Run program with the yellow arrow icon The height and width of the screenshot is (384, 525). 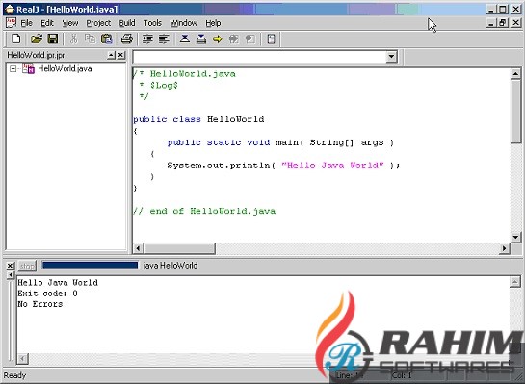218,38
